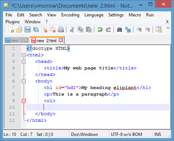Undo the last action with green arrow
The width and height of the screenshot is (174, 141).
[x=100, y=29]
